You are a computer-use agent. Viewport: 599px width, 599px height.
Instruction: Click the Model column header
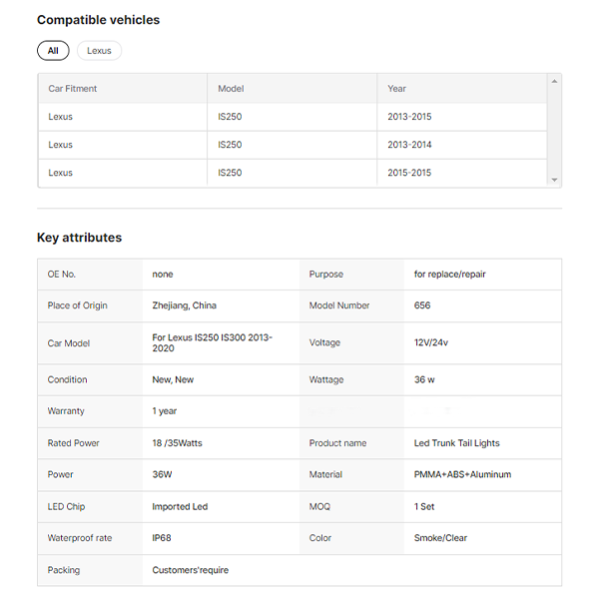click(231, 89)
